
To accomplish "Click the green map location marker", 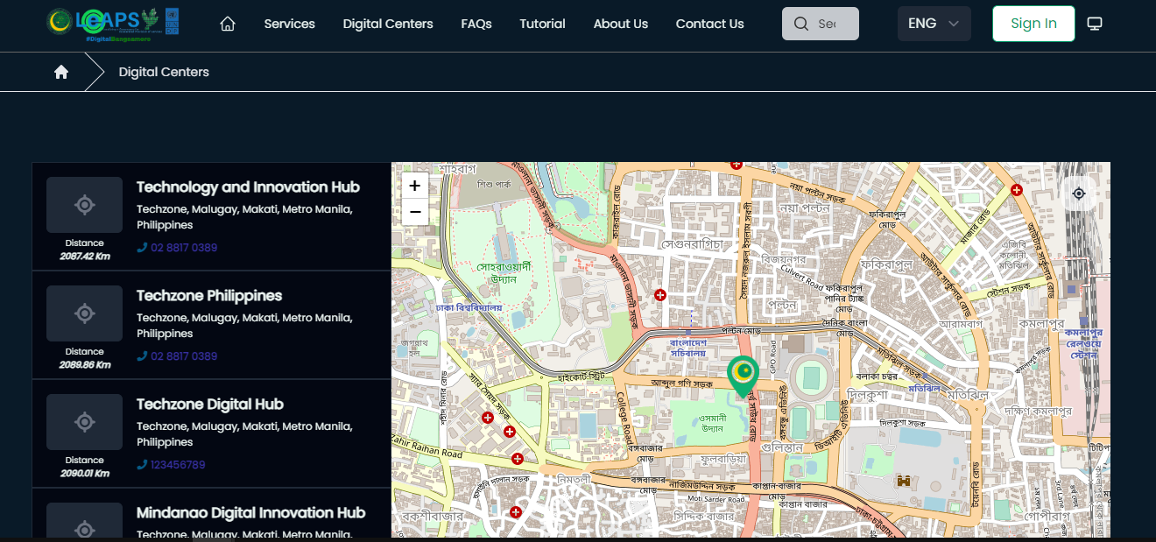I will click(743, 375).
